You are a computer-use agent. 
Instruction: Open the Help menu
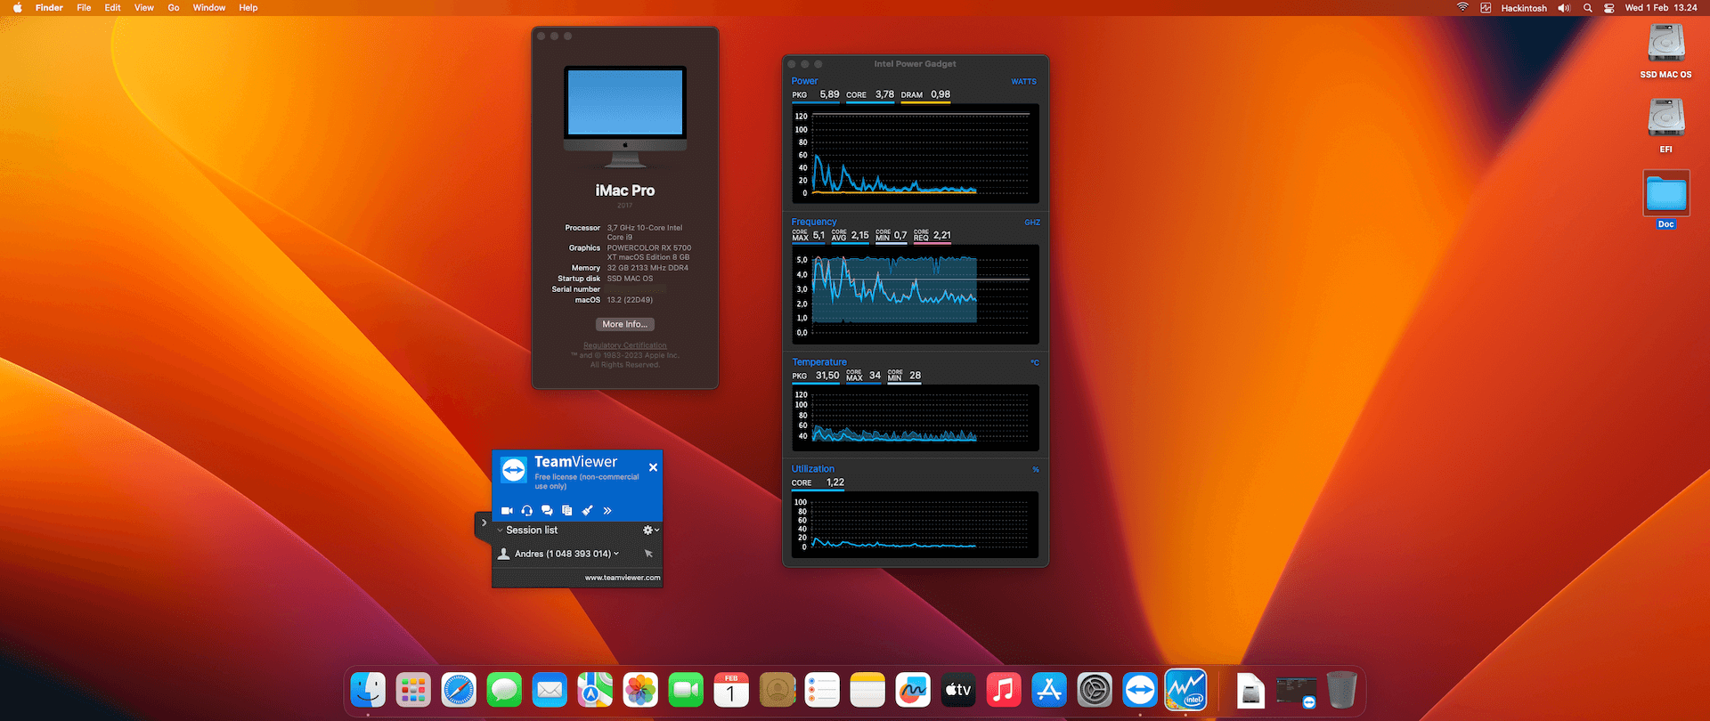pos(248,8)
